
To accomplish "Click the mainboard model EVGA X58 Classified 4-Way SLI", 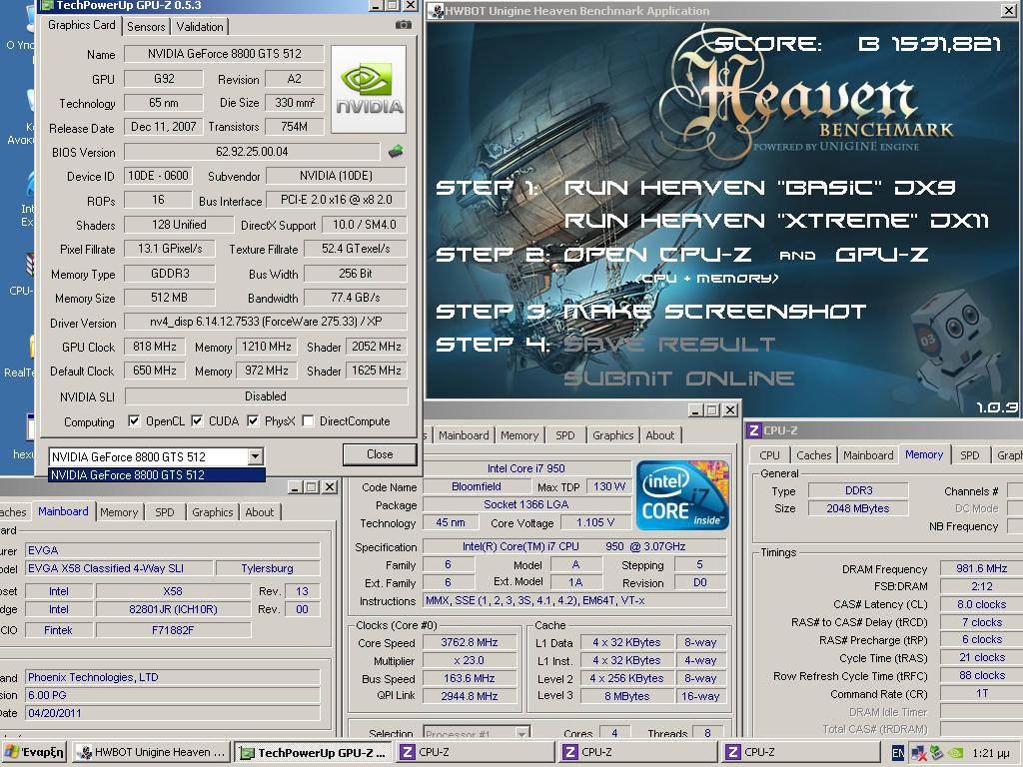I will pos(120,568).
